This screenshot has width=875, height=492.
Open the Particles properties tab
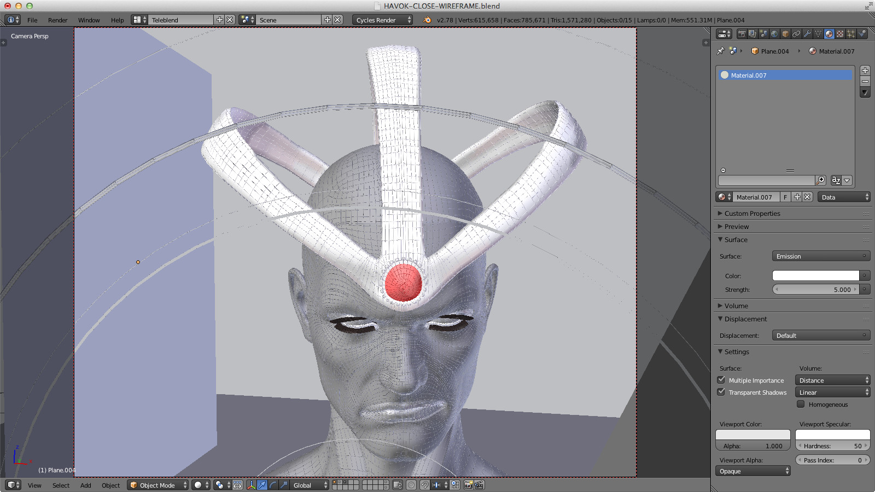[x=851, y=34]
